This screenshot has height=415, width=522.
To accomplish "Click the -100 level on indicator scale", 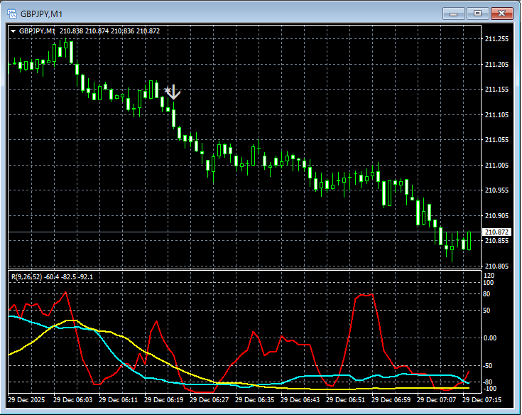I will pyautogui.click(x=489, y=388).
